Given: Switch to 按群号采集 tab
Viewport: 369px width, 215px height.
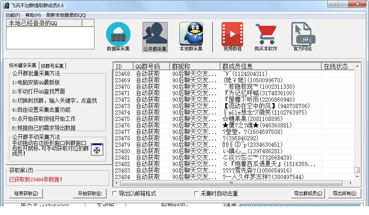Looking at the screenshot, I should [52, 66].
